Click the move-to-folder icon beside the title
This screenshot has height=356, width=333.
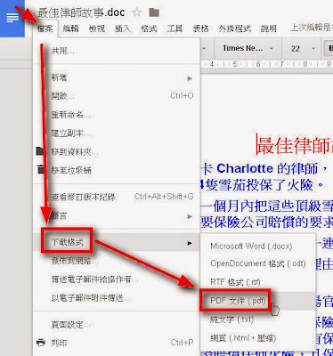154,12
